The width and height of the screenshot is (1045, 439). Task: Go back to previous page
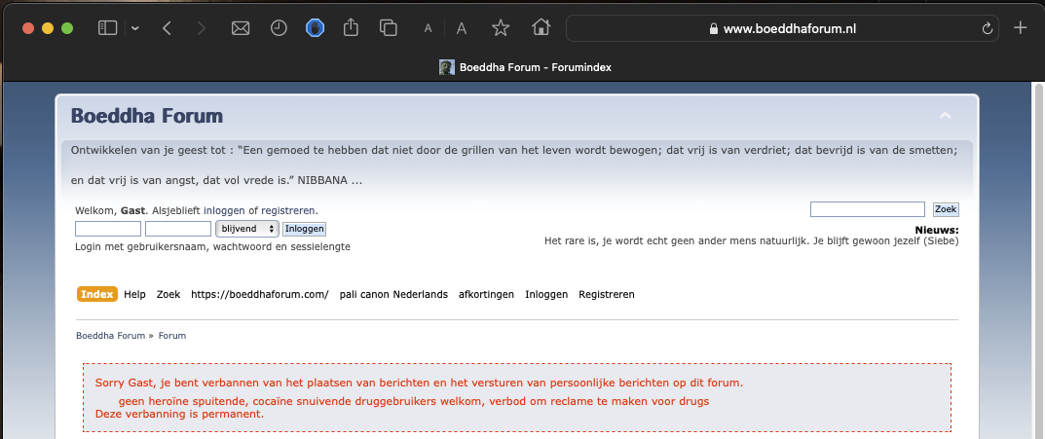pyautogui.click(x=168, y=28)
